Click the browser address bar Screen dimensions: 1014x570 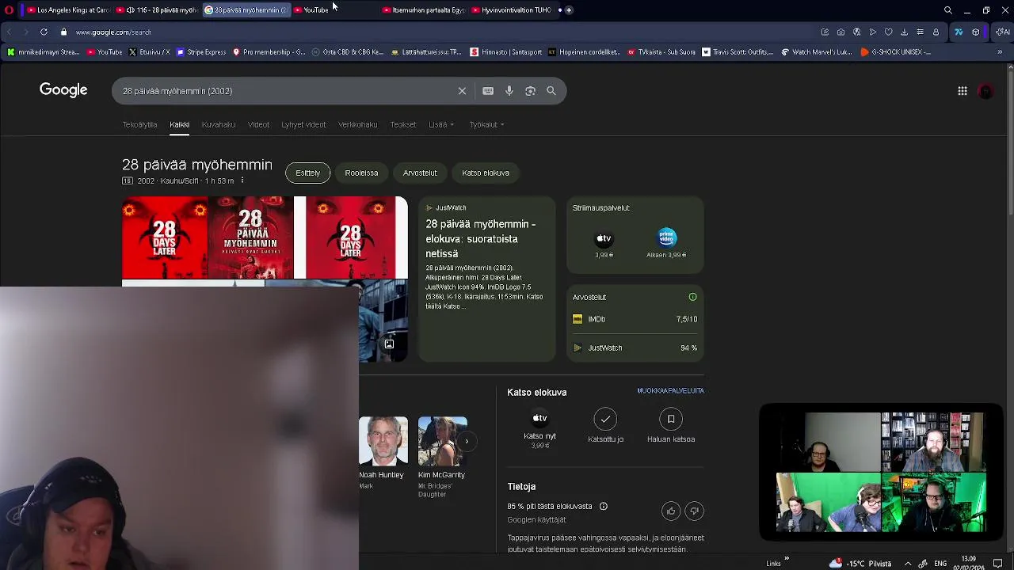pos(444,32)
